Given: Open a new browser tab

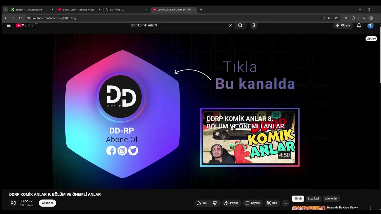Looking at the screenshot, I should (x=201, y=10).
